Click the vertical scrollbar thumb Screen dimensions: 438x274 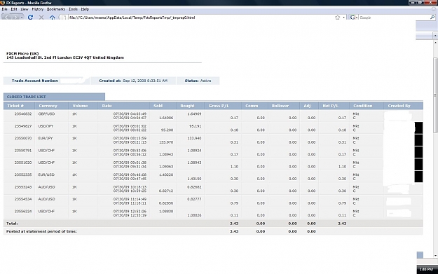click(435, 95)
